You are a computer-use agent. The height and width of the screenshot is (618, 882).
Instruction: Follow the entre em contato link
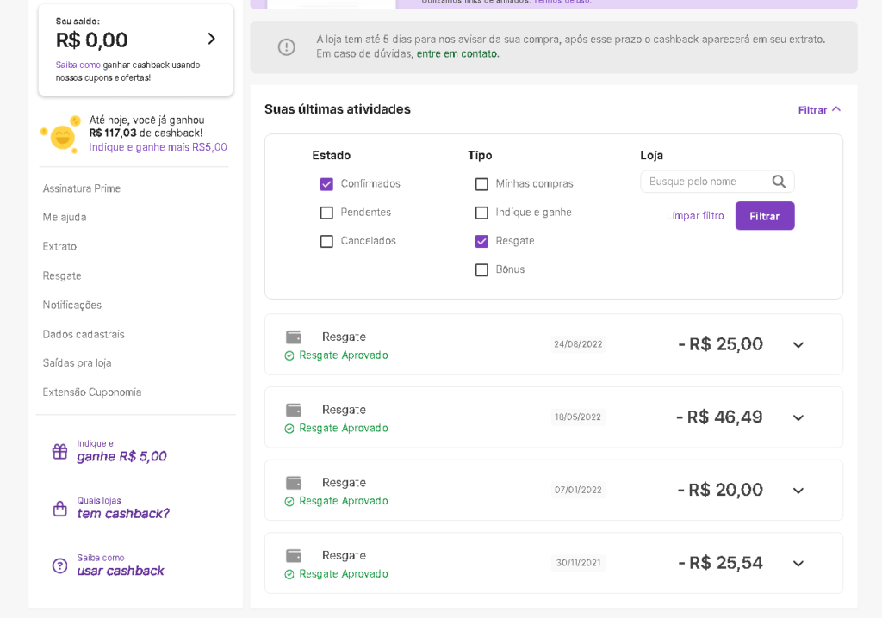click(x=457, y=54)
